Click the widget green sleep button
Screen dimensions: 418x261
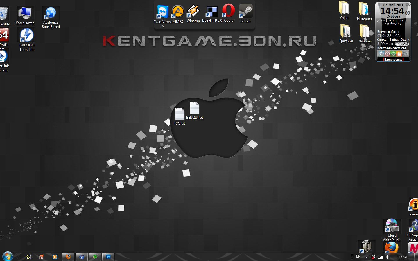tap(393, 54)
